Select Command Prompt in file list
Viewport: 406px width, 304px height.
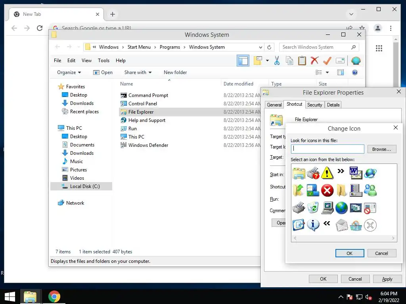pyautogui.click(x=148, y=95)
